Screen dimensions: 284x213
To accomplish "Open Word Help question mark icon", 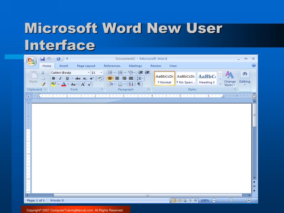I will (254, 65).
